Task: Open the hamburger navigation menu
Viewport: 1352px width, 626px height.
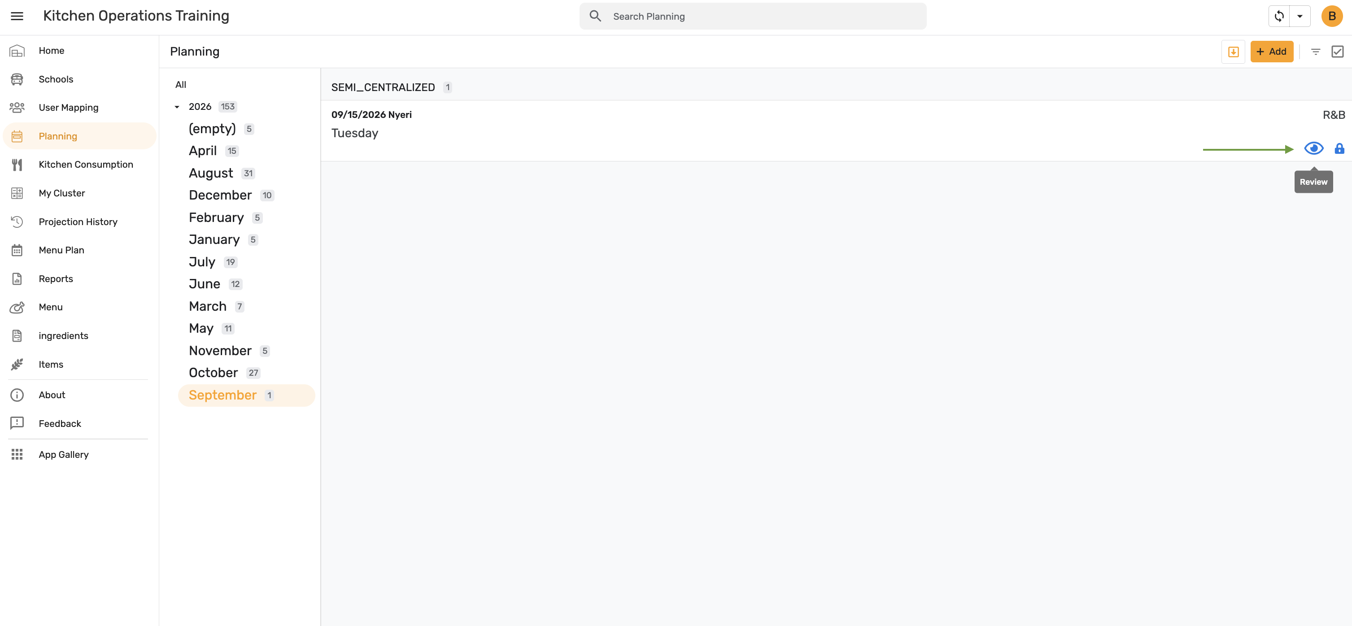Action: click(17, 16)
